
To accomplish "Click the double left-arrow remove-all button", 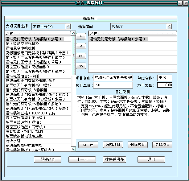I will point(81,66).
